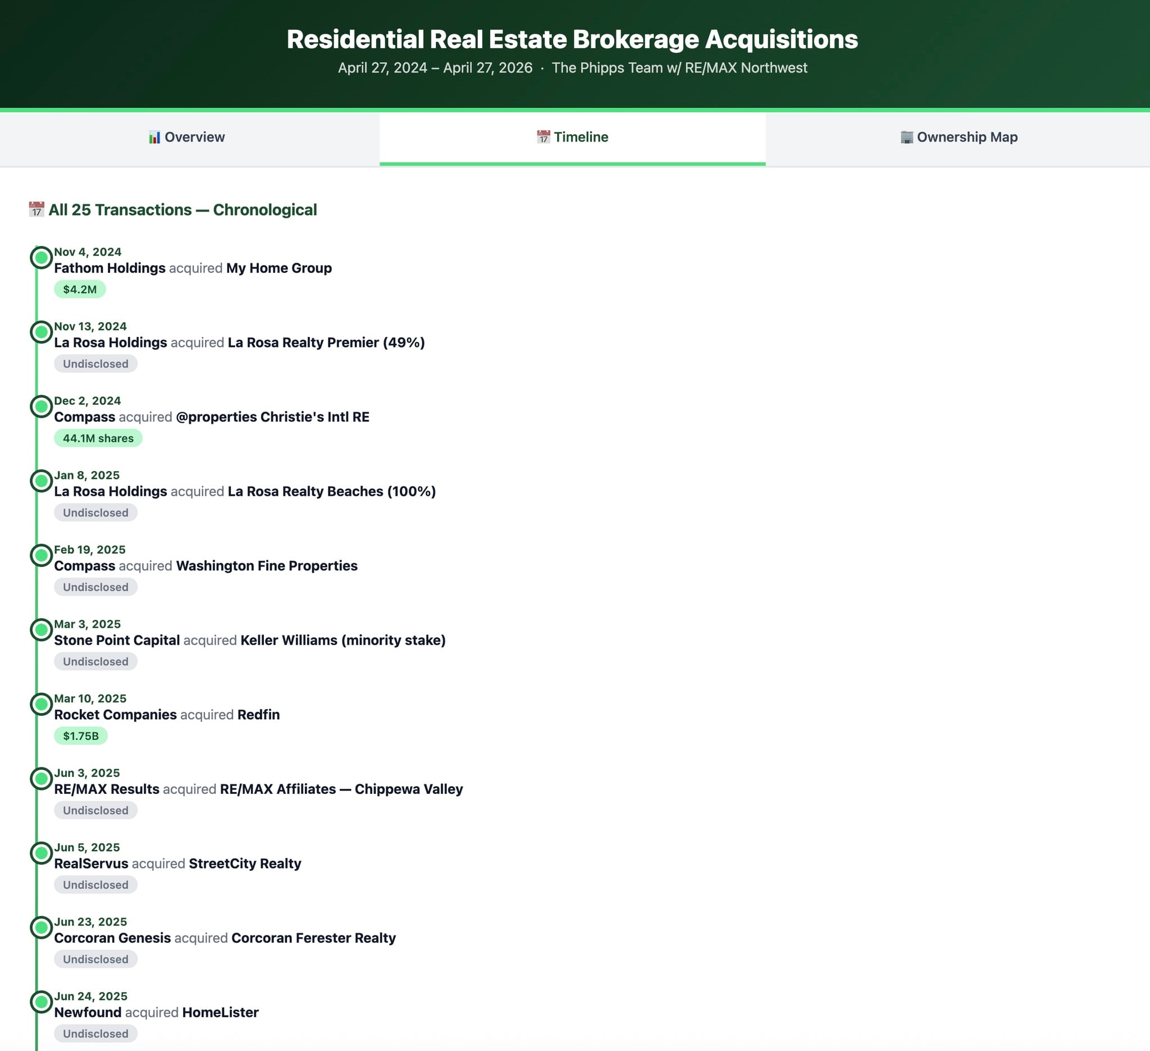Click the Mar 10, 2025 Redfin marker

pyautogui.click(x=41, y=704)
